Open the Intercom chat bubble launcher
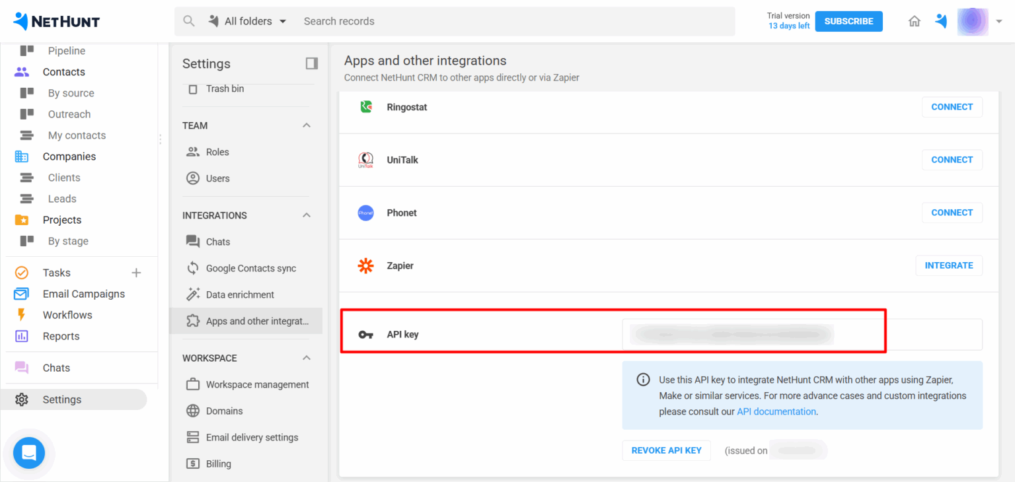The height and width of the screenshot is (482, 1015). 29,453
